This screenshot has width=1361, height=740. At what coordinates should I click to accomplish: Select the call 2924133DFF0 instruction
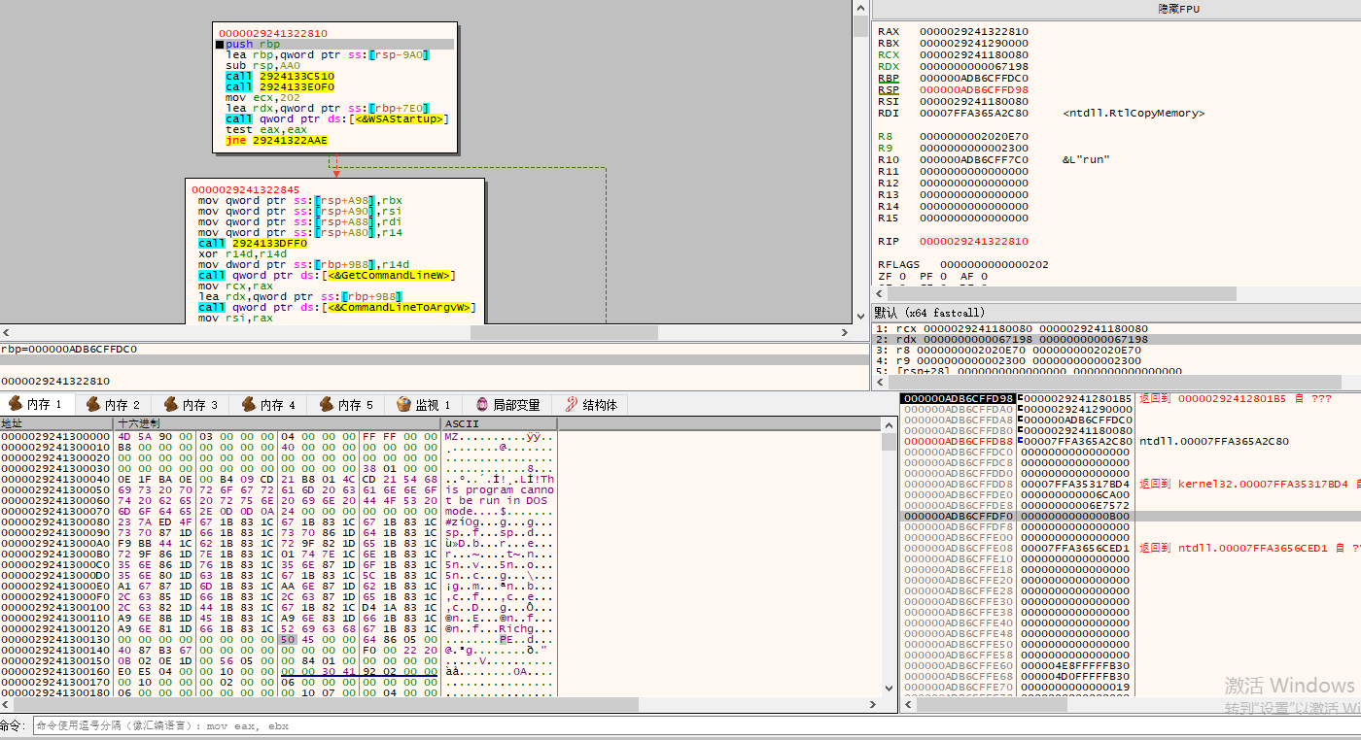click(x=252, y=243)
